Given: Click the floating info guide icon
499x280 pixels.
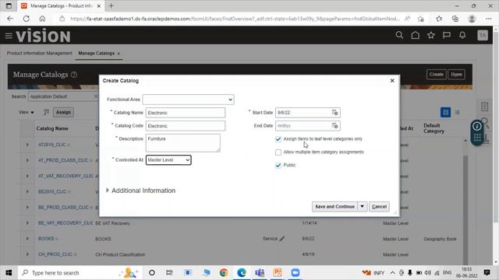Looking at the screenshot, I should pos(476,126).
